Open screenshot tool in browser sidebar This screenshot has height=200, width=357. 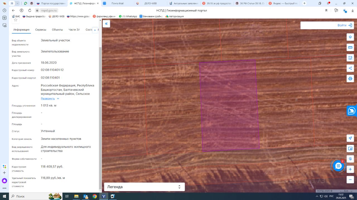point(4,25)
